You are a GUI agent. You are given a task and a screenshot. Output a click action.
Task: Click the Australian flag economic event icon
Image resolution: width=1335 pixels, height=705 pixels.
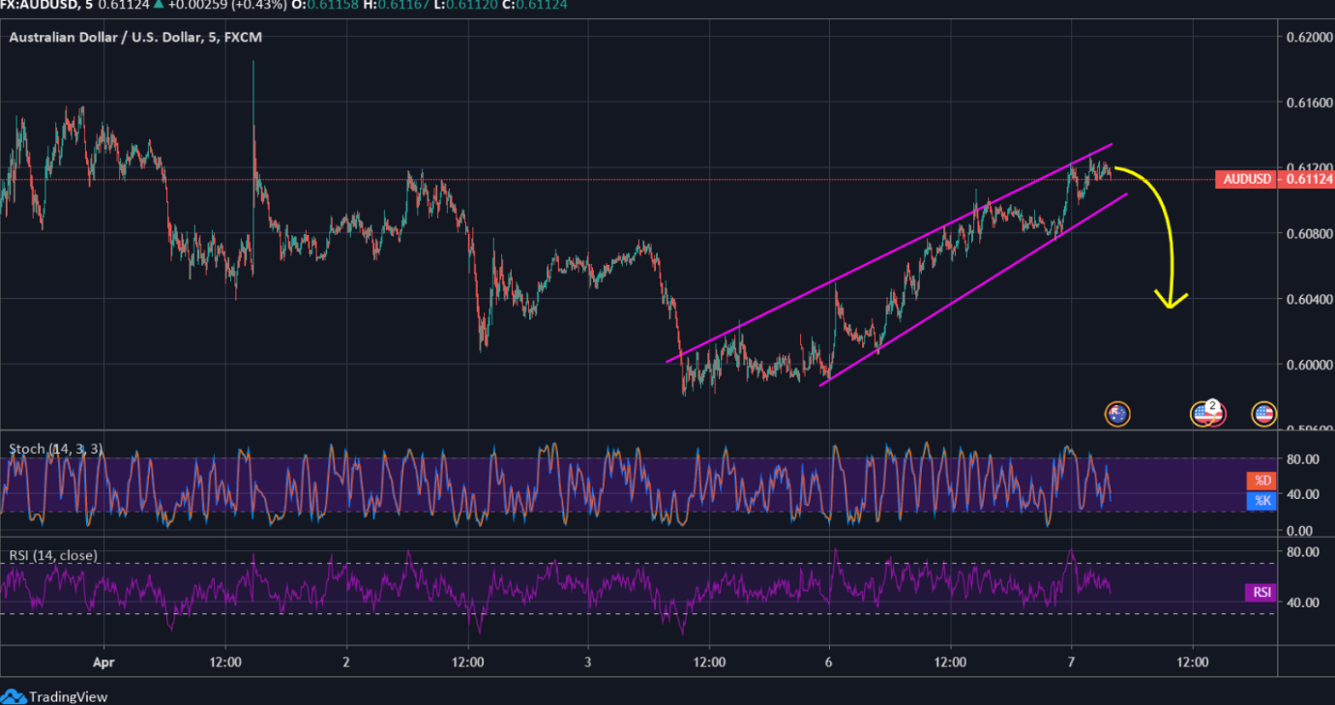point(1117,414)
